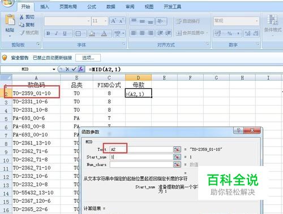Click the range selector button beside Start_num field
Screen dimensions: 283x214
(x=177, y=157)
